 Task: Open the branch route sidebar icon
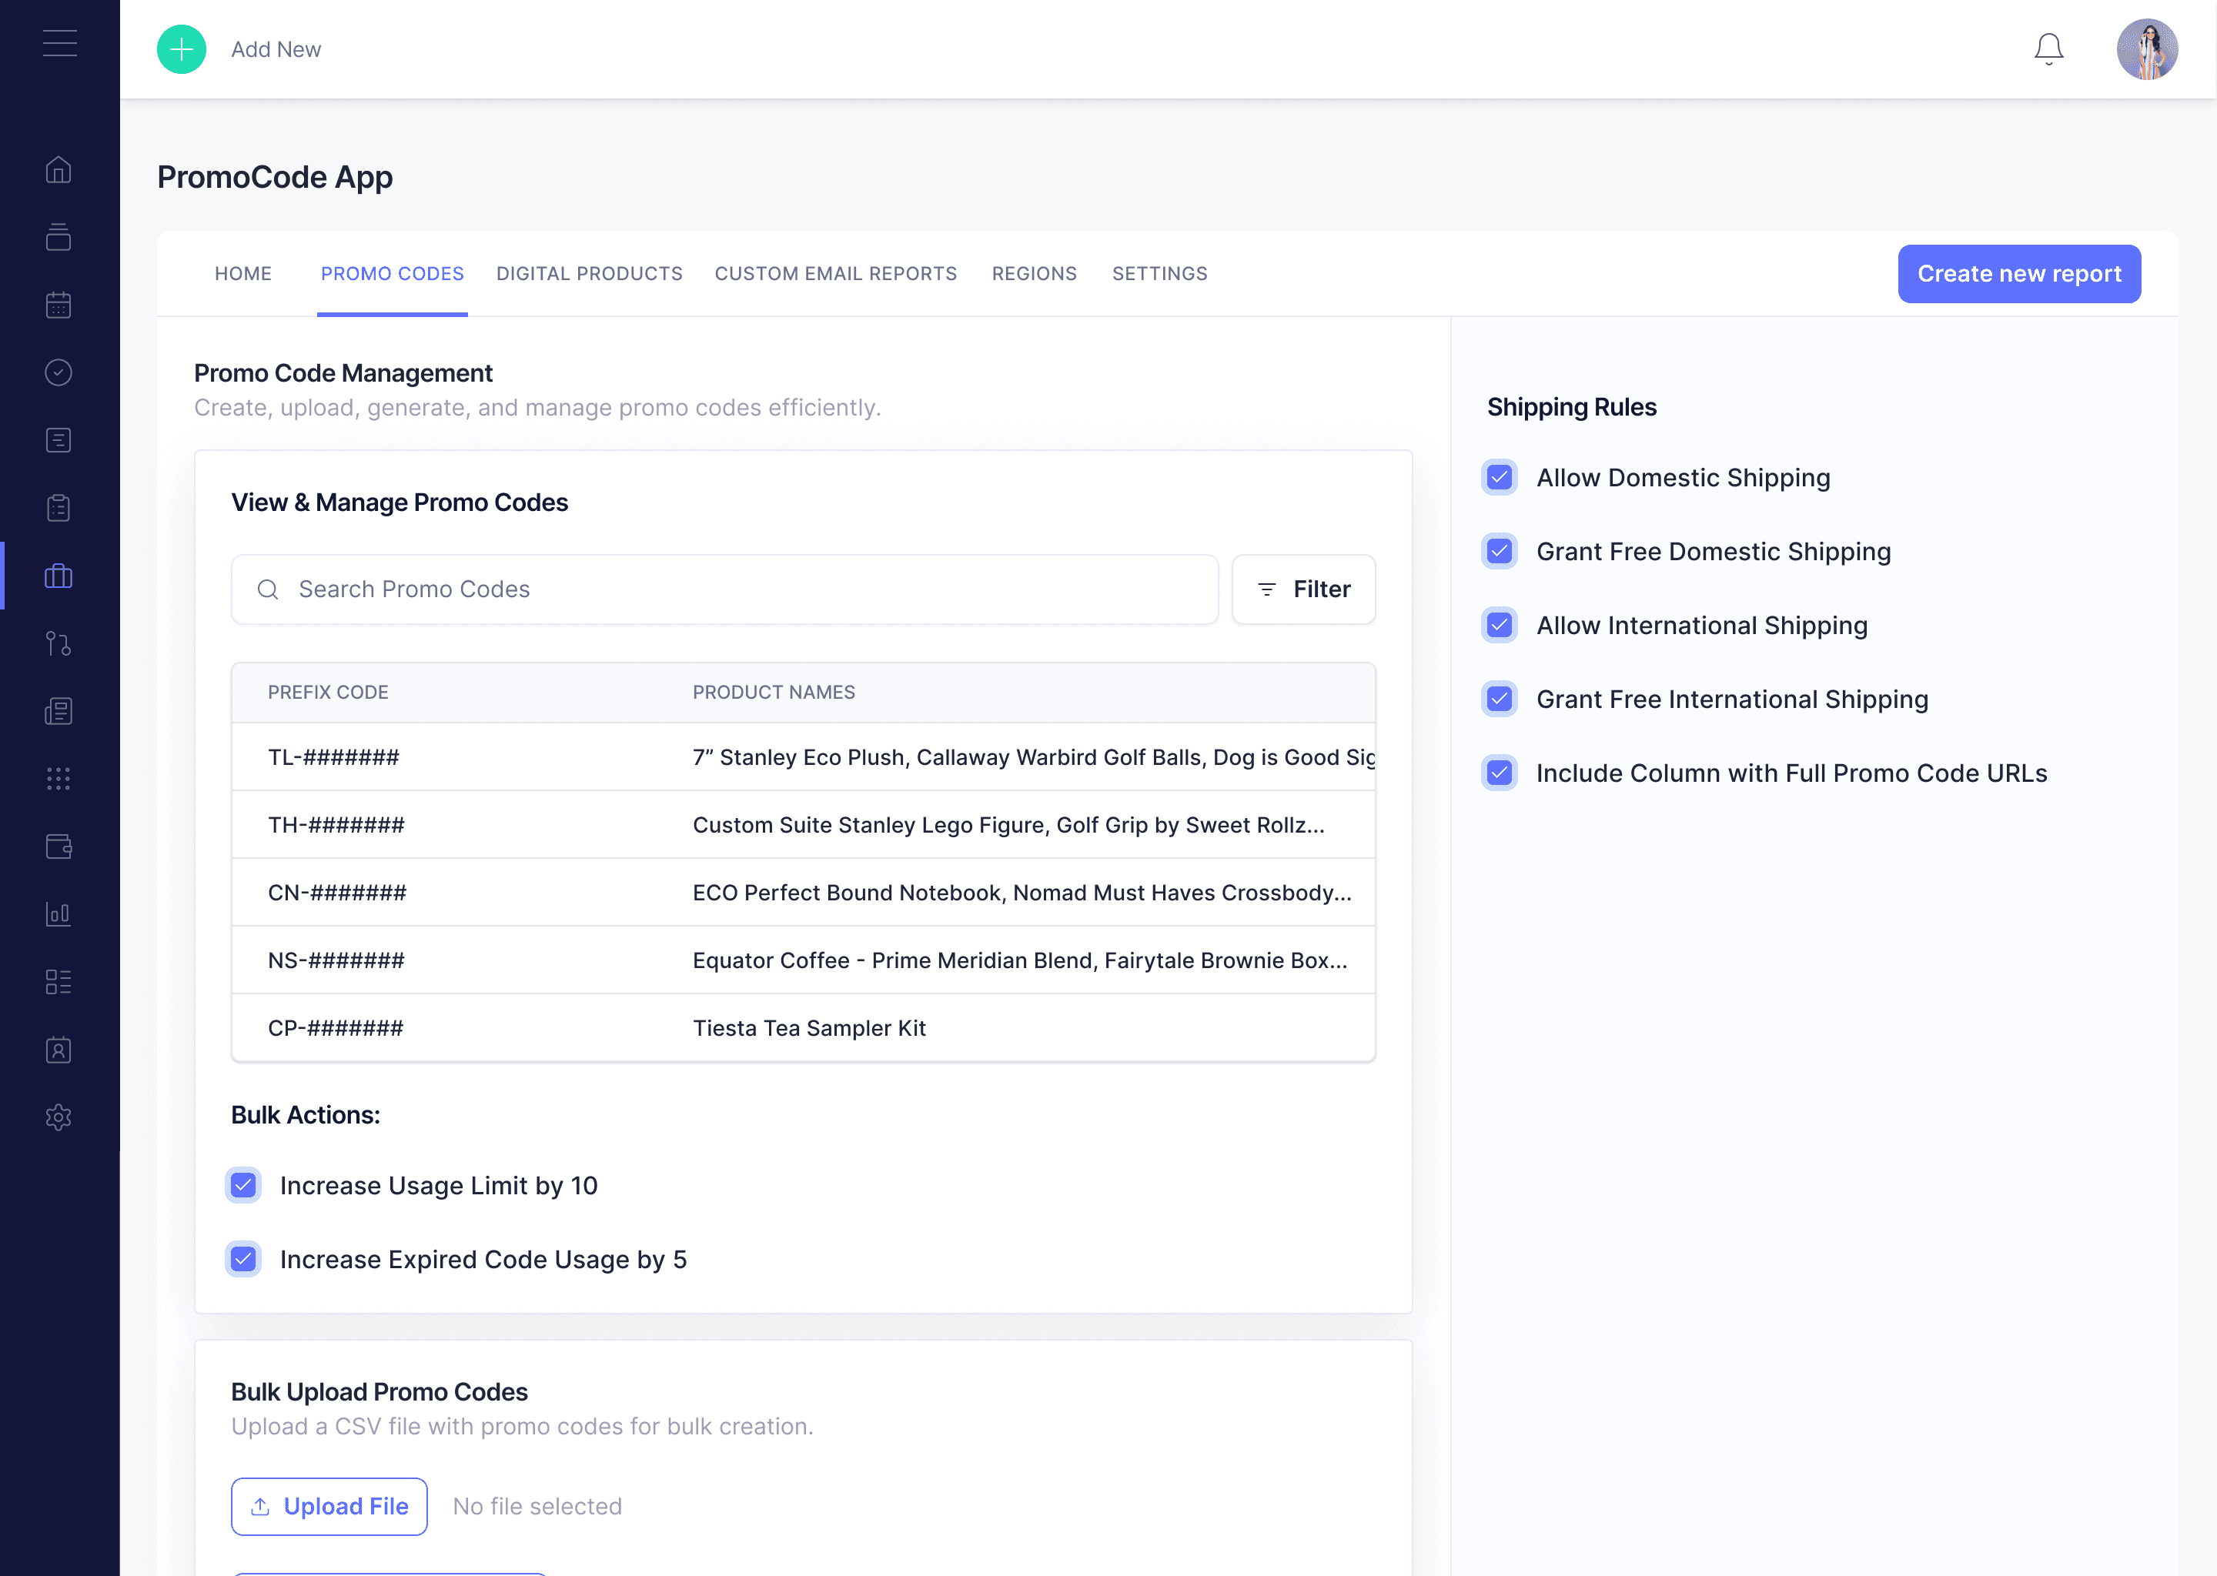point(59,643)
